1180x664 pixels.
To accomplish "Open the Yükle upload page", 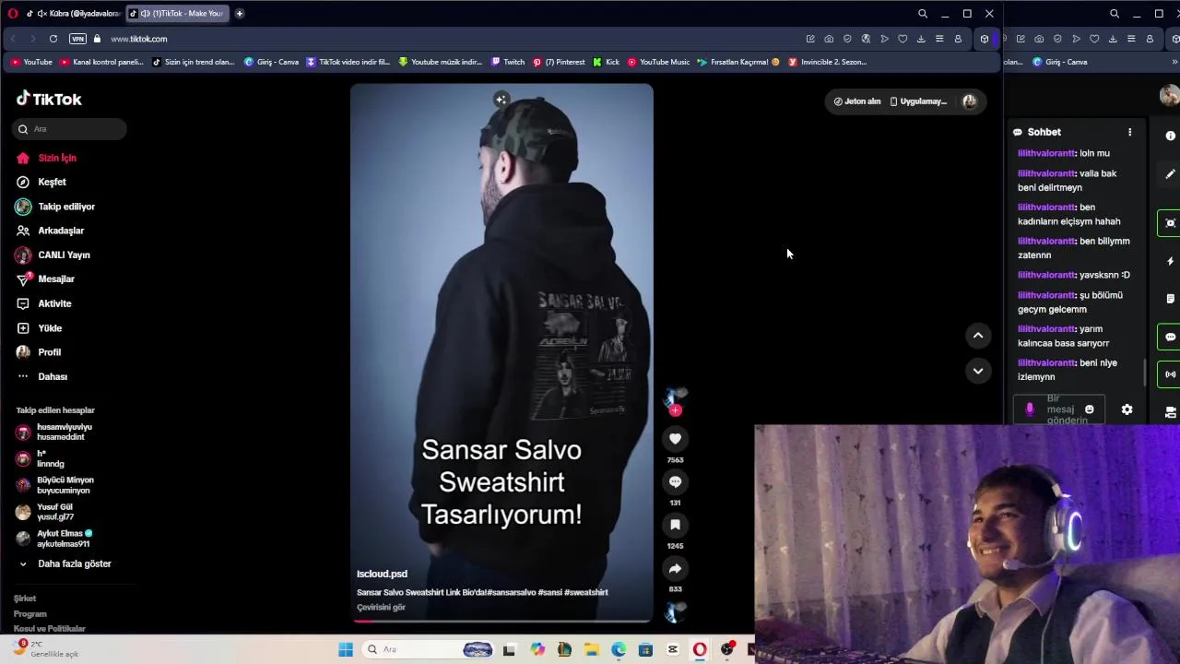I will coord(39,328).
